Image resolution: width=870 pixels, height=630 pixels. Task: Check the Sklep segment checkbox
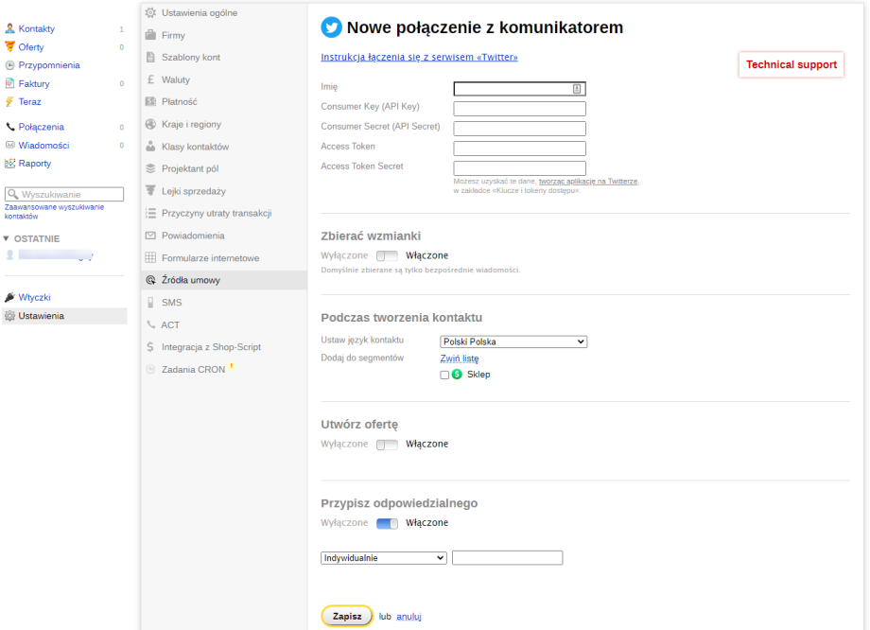point(444,376)
